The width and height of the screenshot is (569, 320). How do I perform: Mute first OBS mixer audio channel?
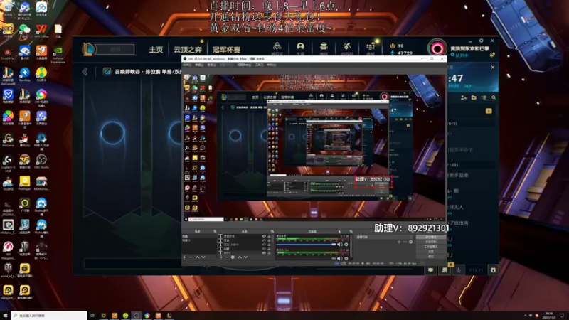[x=340, y=245]
